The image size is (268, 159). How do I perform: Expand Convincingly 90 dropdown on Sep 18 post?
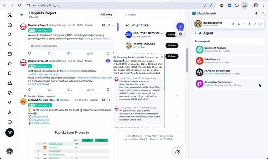point(40,66)
